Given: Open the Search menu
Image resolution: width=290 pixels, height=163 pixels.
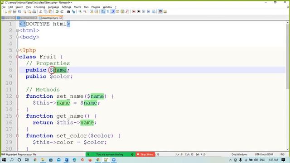Looking at the screenshot, I should 19,7.
